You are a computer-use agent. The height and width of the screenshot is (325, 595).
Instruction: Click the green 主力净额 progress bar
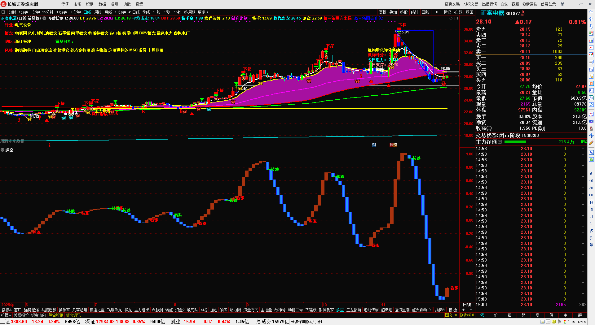coord(515,142)
